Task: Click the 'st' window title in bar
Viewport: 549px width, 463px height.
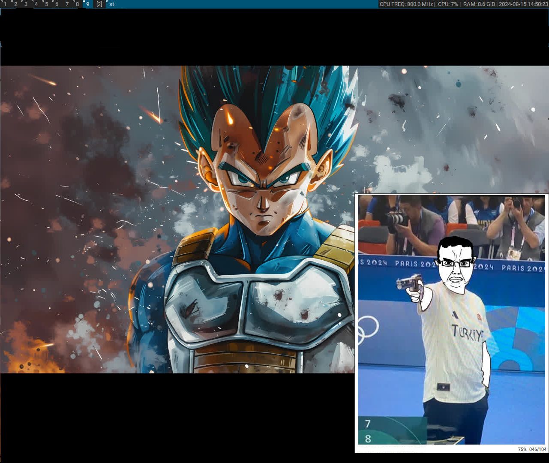Action: [112, 4]
